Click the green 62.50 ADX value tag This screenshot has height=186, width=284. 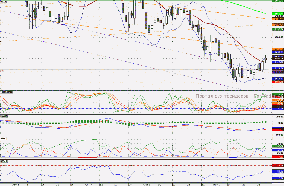pos(278,146)
